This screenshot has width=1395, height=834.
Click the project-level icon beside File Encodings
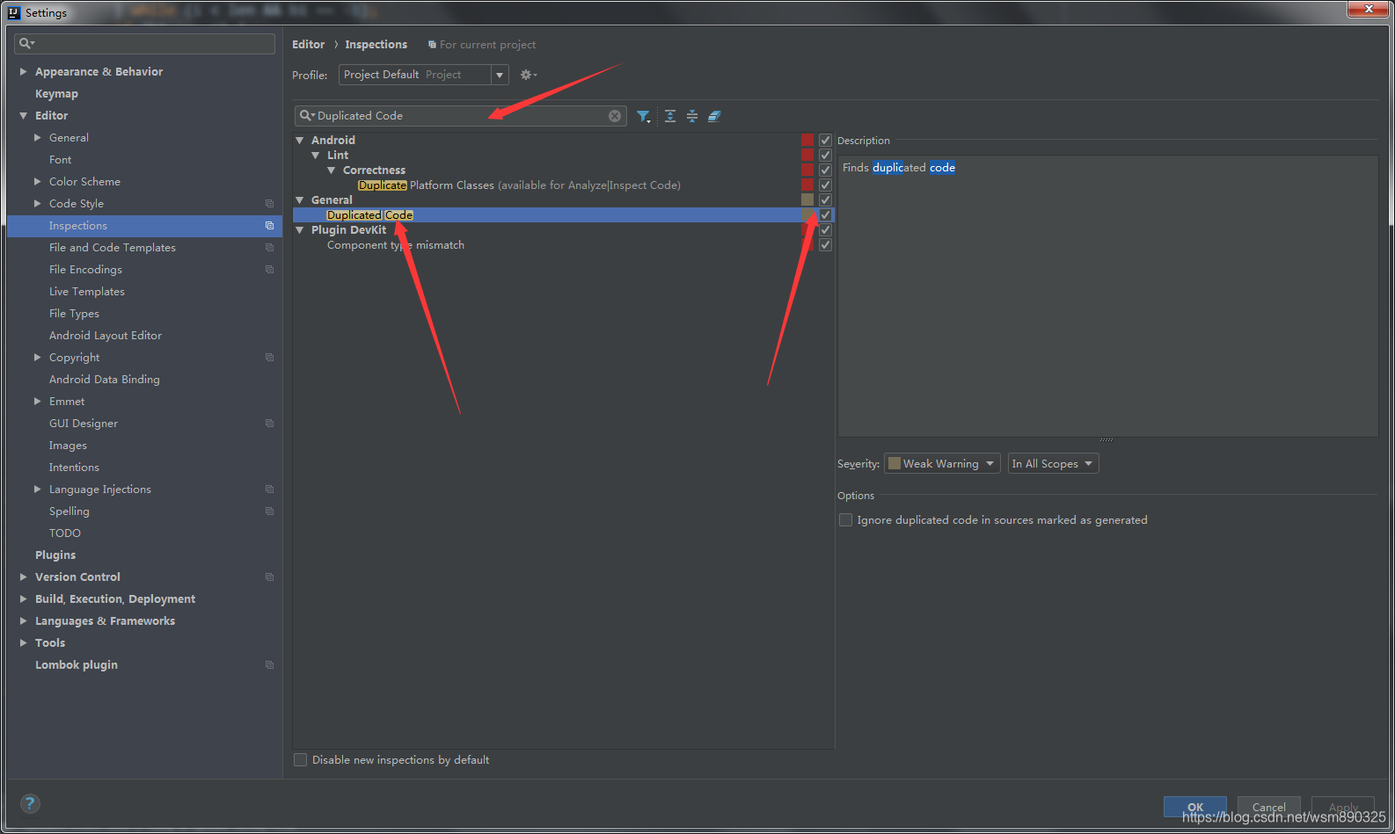point(269,270)
